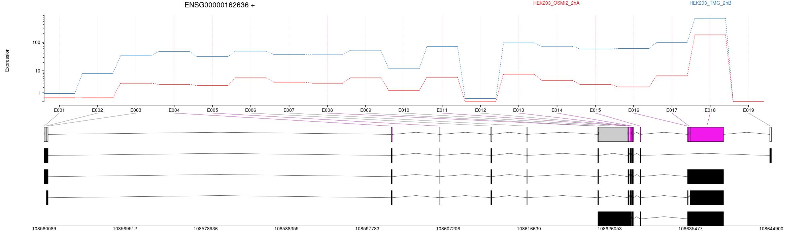Click genomic coordinate 108597783
808x235 pixels.
point(367,229)
